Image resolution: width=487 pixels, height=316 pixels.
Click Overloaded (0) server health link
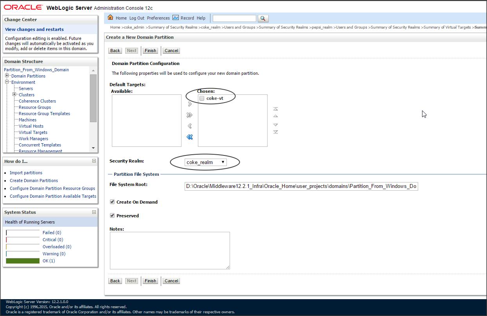[57, 247]
